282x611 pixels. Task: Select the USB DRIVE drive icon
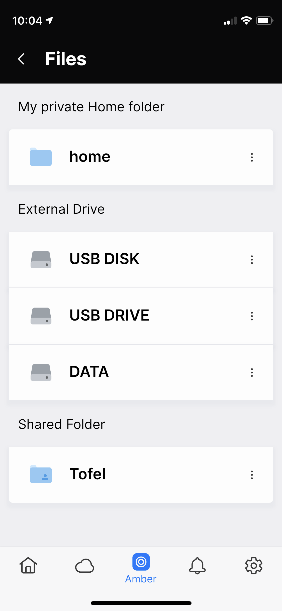pyautogui.click(x=41, y=316)
